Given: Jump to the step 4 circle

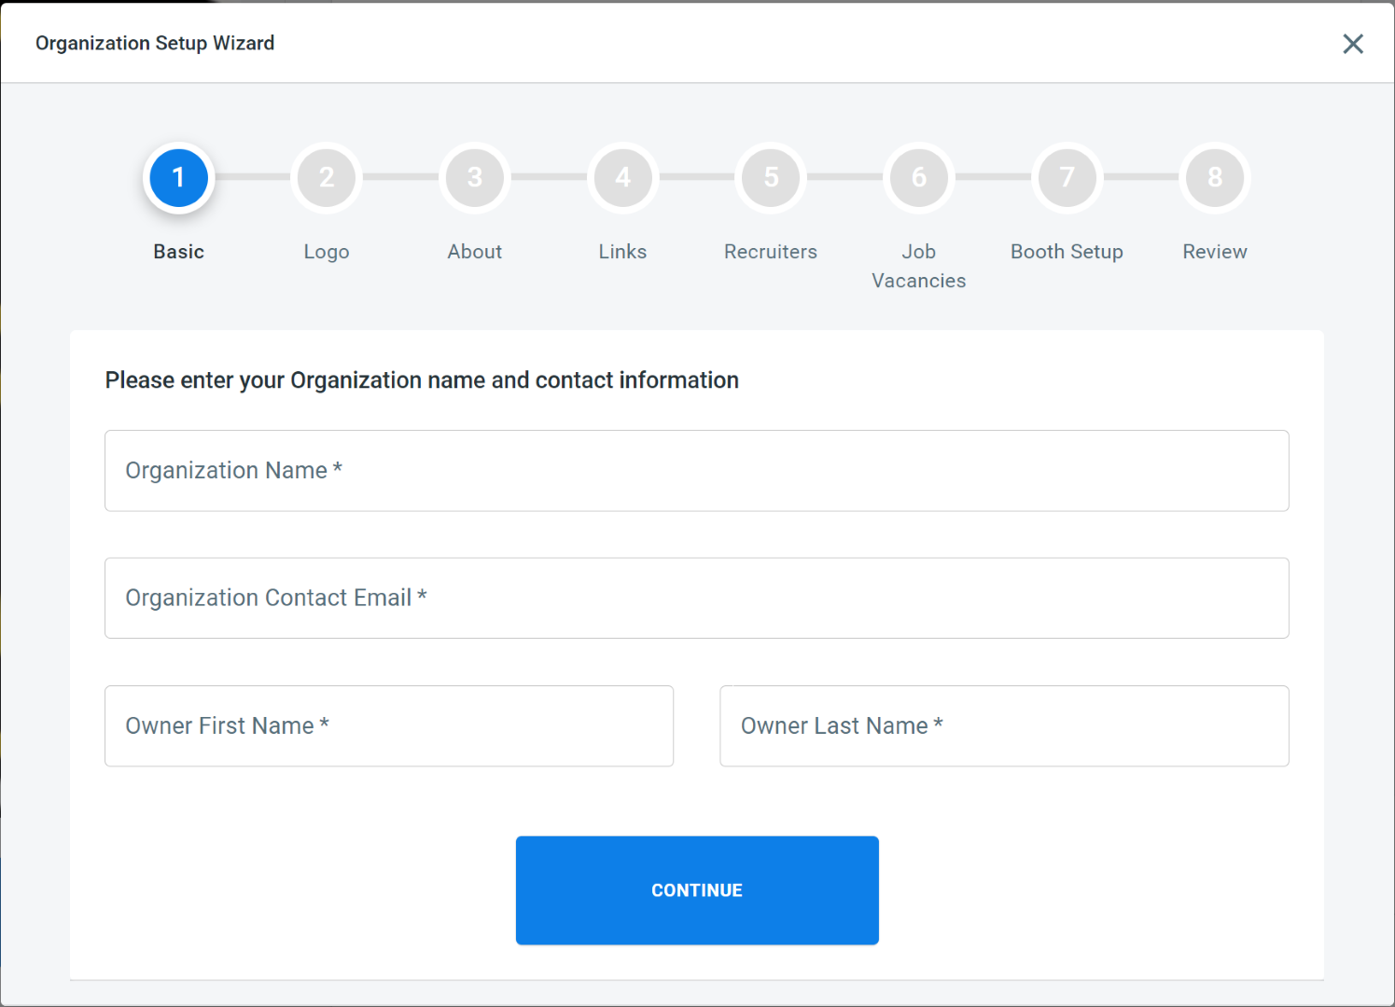Looking at the screenshot, I should [x=622, y=177].
